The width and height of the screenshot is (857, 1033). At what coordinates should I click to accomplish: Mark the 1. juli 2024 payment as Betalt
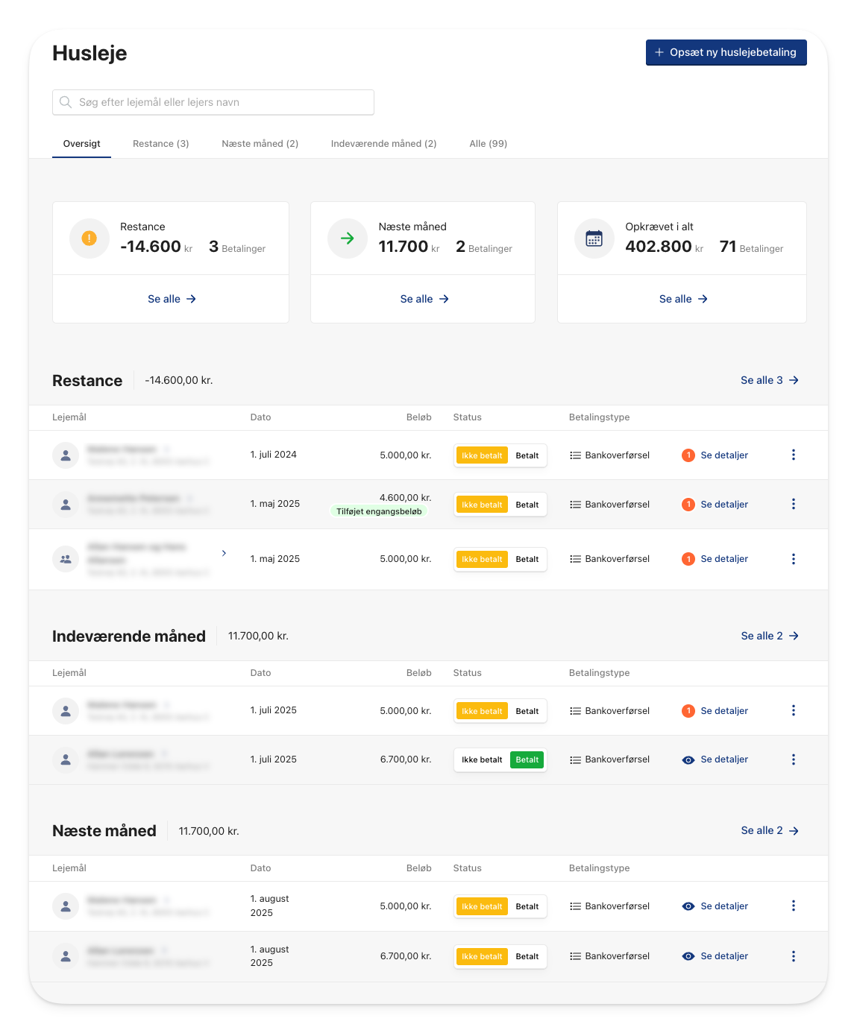[x=527, y=455]
